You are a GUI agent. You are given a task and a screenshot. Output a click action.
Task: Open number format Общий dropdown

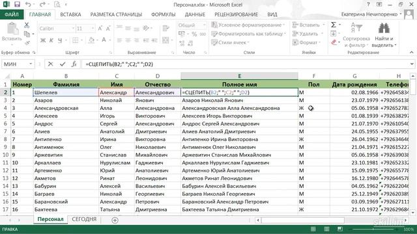coord(204,25)
